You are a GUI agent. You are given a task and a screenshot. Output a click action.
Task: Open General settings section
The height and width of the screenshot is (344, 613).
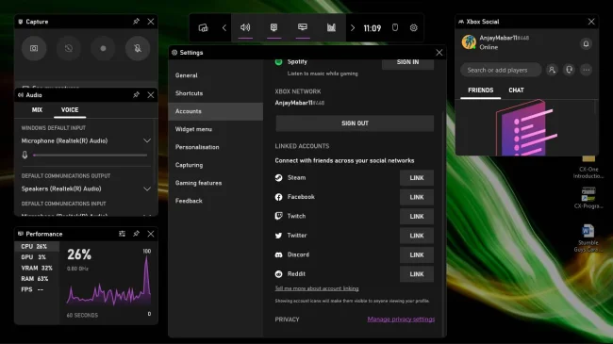(215, 75)
